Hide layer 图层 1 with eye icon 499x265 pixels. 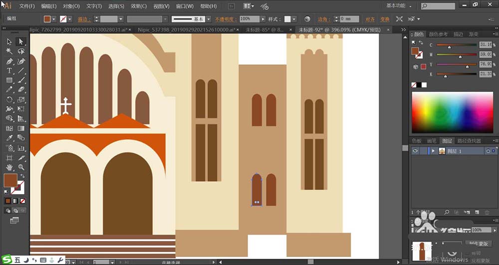415,151
